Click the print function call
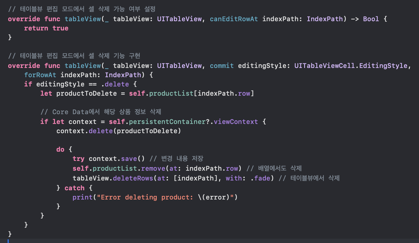419x243 pixels. pyautogui.click(x=82, y=197)
